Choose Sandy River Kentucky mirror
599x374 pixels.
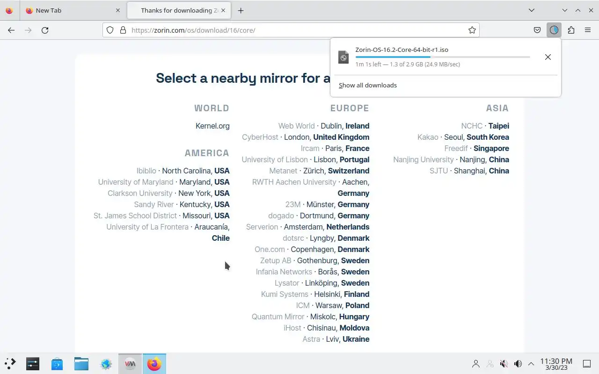182,204
